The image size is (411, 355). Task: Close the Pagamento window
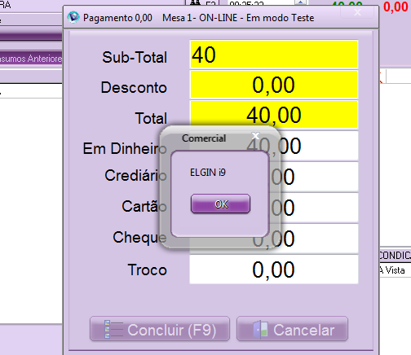[357, 12]
